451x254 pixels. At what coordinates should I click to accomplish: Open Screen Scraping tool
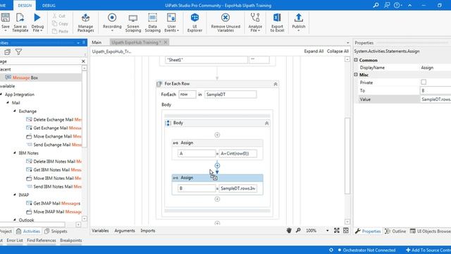click(133, 23)
